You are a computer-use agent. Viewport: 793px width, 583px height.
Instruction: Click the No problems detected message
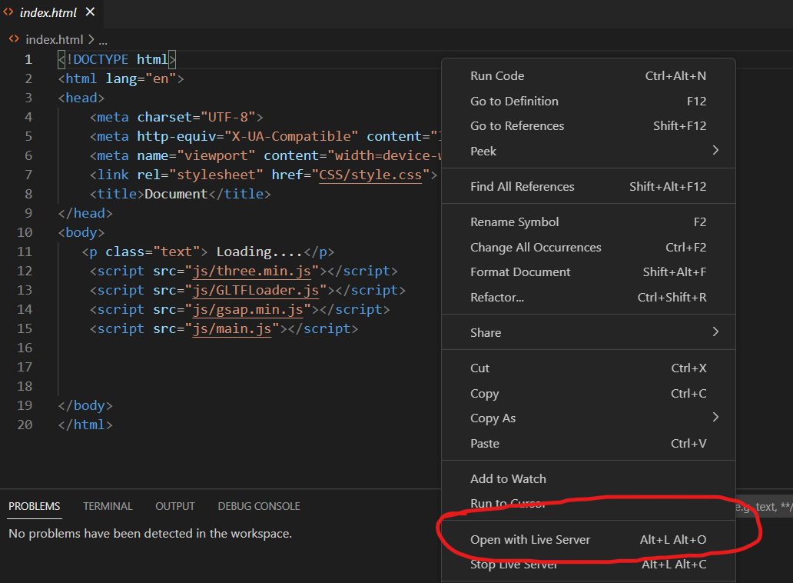(150, 534)
